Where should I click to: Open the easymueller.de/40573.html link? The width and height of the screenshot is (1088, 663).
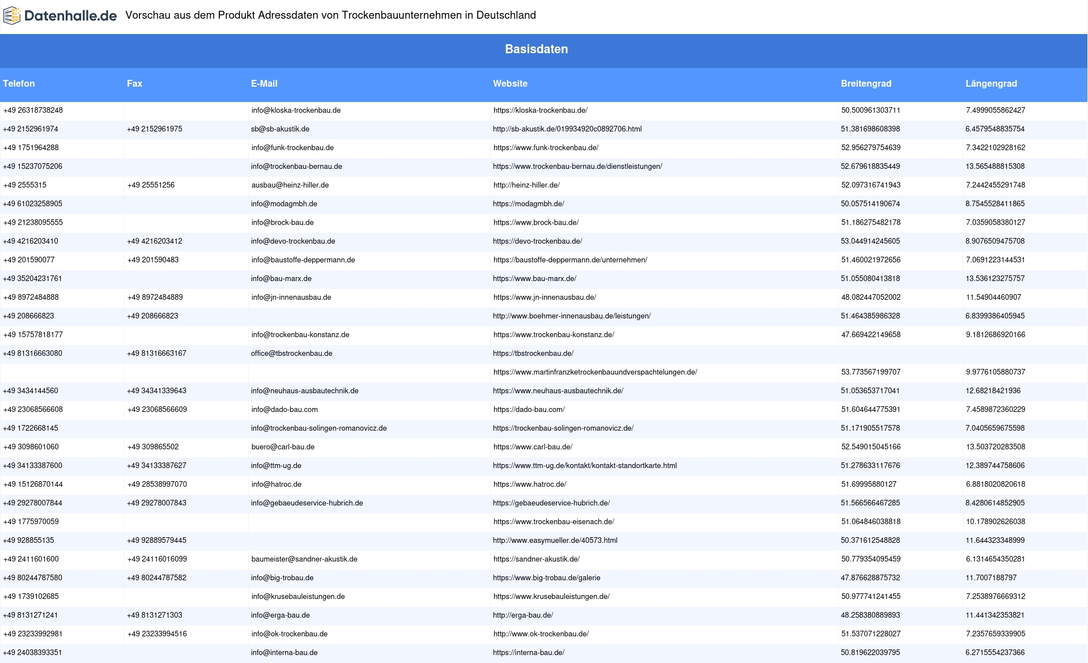coord(555,541)
